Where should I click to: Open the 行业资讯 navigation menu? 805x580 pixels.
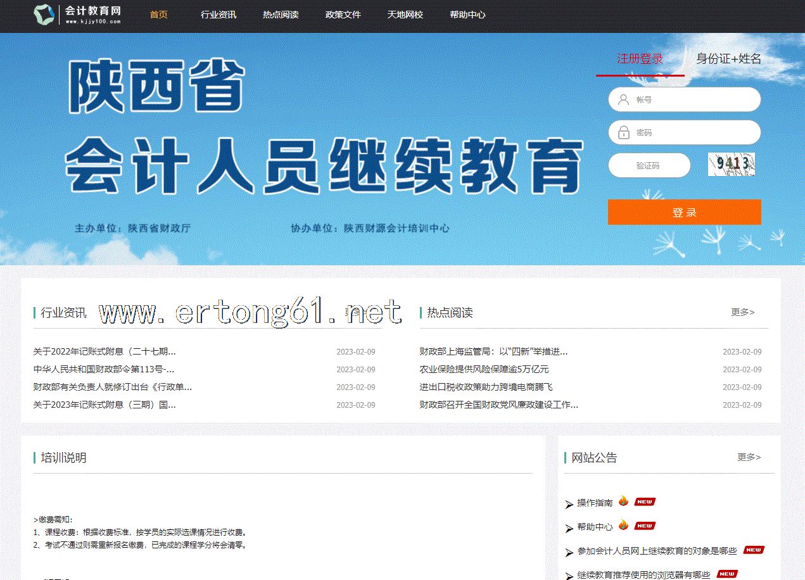pyautogui.click(x=219, y=15)
